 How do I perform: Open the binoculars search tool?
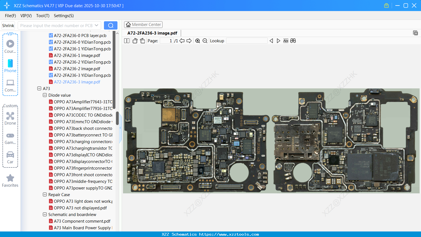(293, 41)
